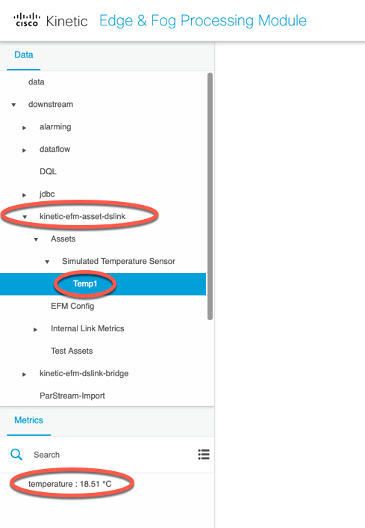Image resolution: width=365 pixels, height=528 pixels.
Task: Collapse the Assets node arrow
Action: (36, 239)
